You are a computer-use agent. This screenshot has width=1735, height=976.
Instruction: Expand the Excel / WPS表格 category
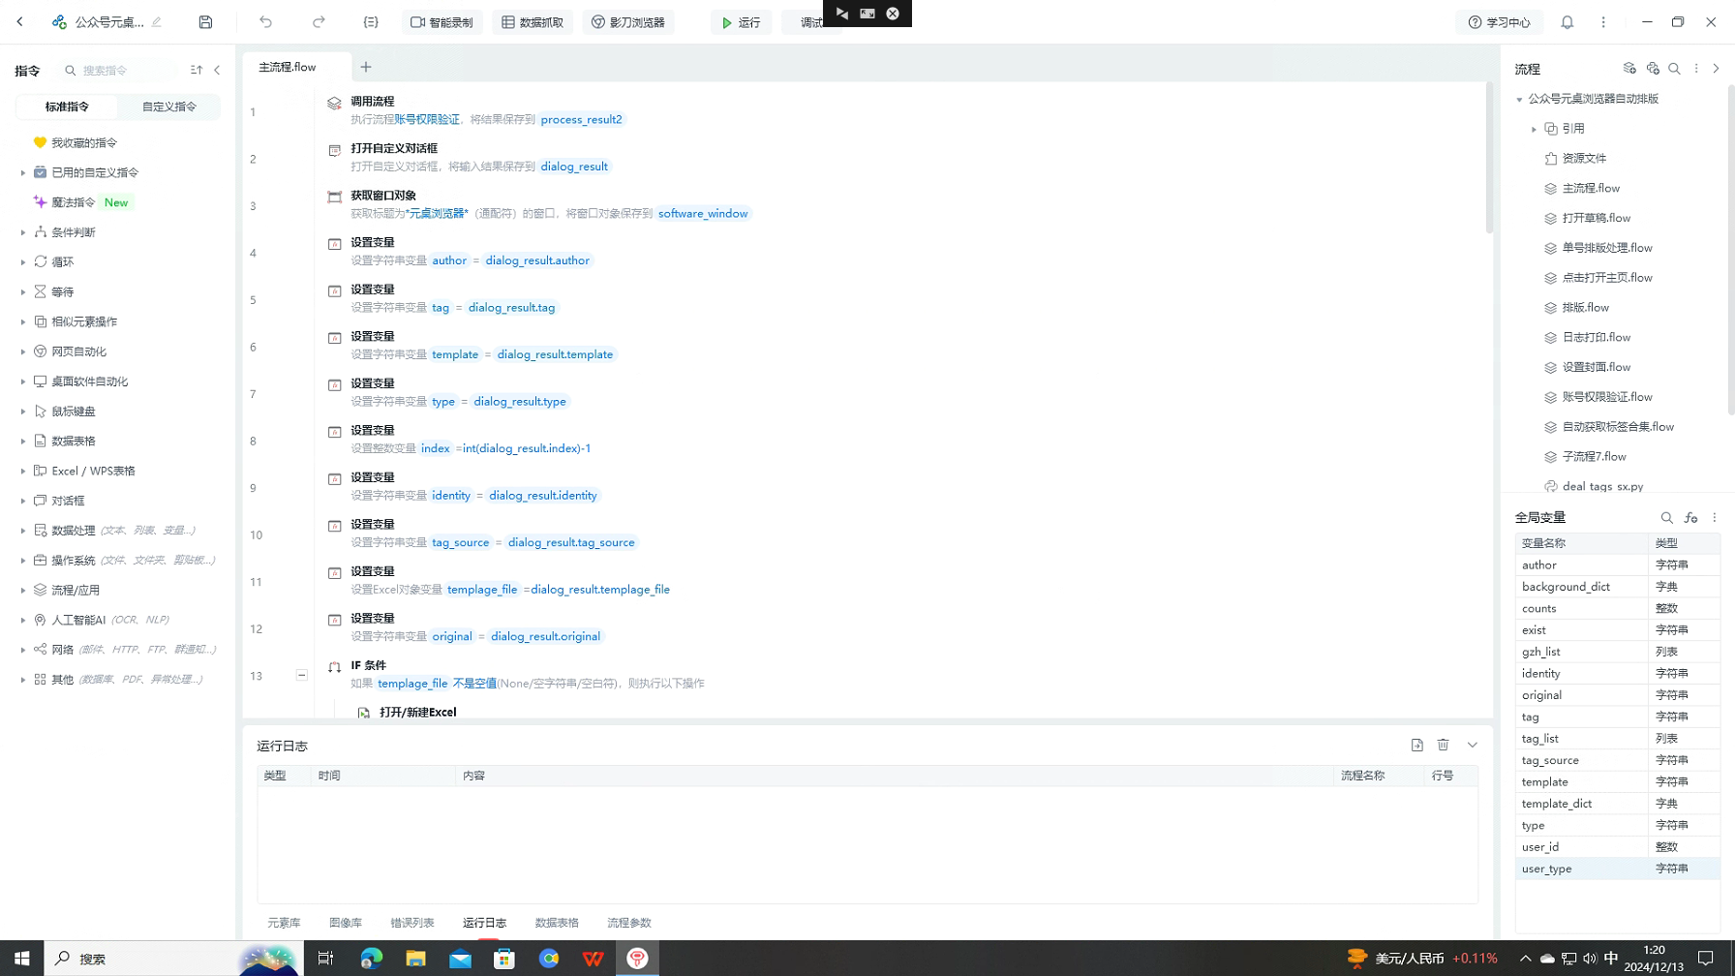tap(23, 472)
